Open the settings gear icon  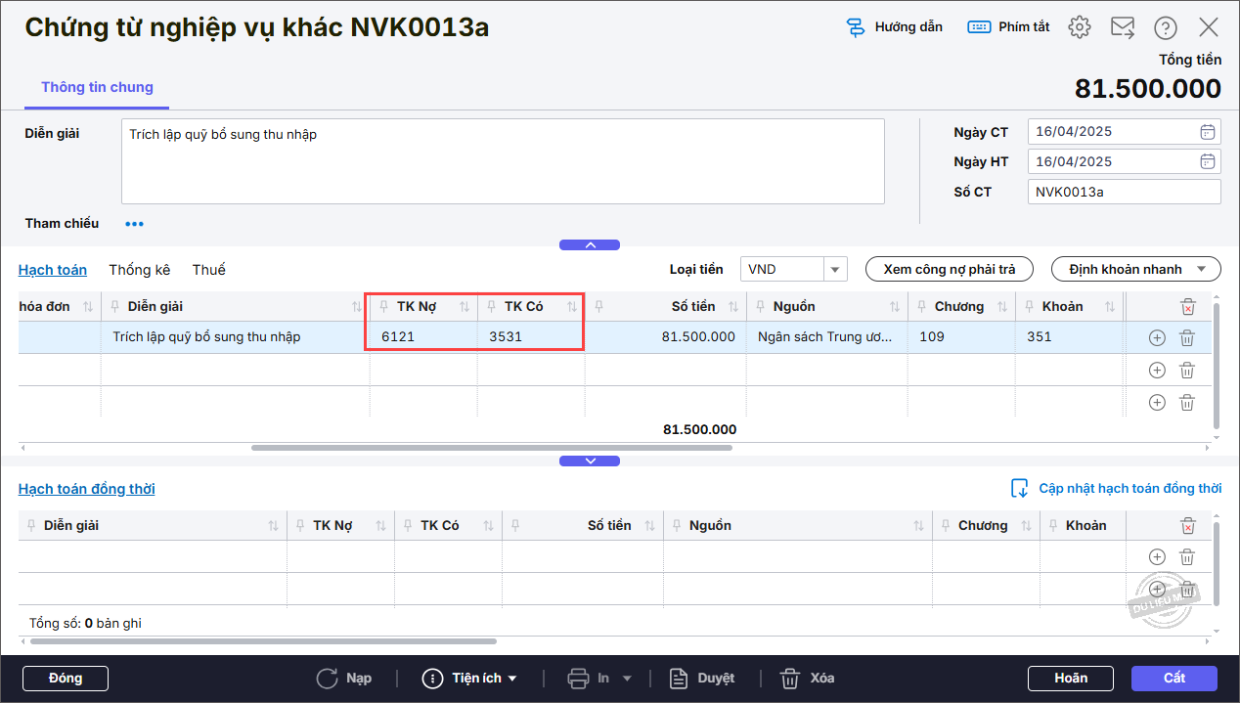click(x=1080, y=27)
